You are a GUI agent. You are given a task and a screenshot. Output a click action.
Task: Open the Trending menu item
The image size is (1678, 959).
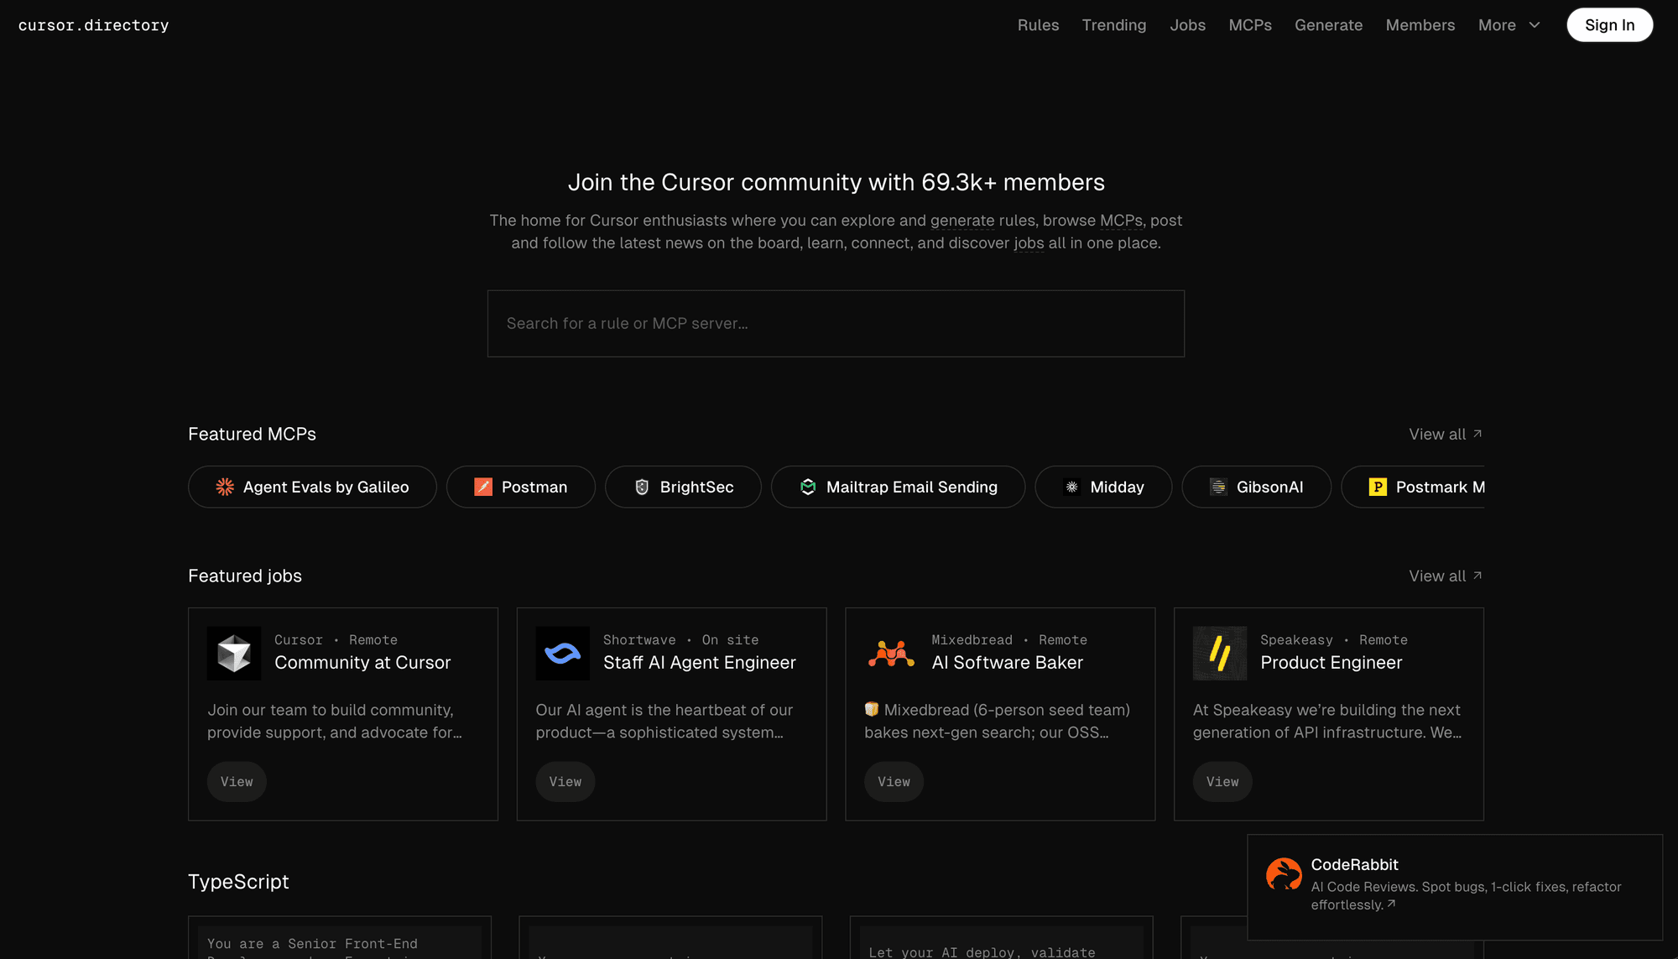(1113, 25)
